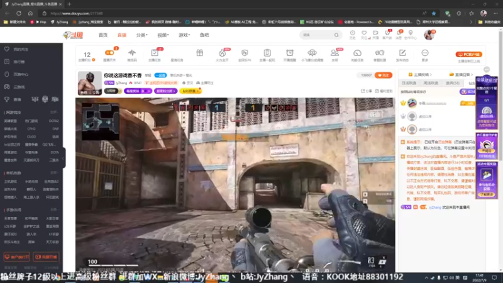The width and height of the screenshot is (503, 283).
Task: Click the blue tag beside room title
Action: [x=160, y=75]
